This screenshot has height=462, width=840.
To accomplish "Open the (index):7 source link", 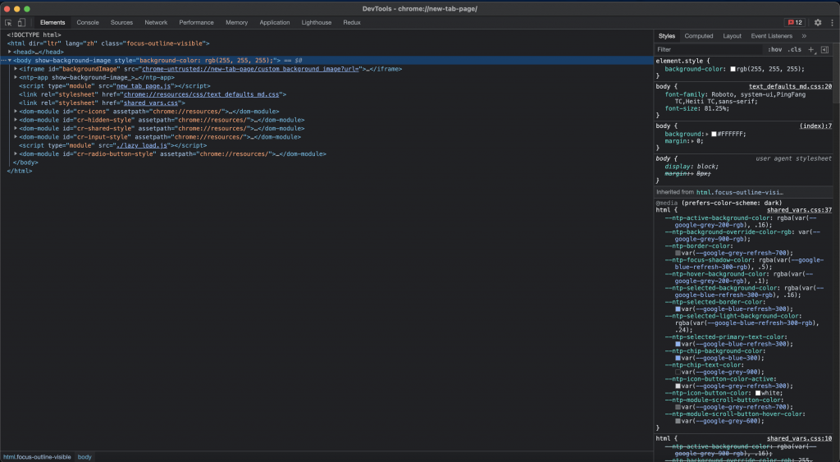I will 815,126.
